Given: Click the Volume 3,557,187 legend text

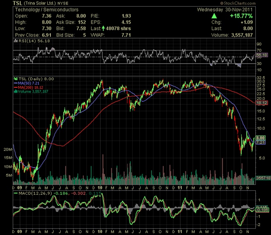Looking at the screenshot, I should [33, 91].
